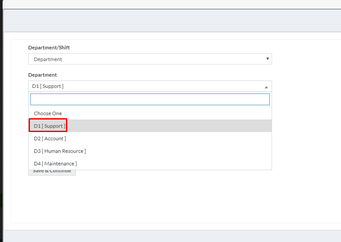
Task: Choose D2 [ Account ] option
Action: (x=150, y=139)
